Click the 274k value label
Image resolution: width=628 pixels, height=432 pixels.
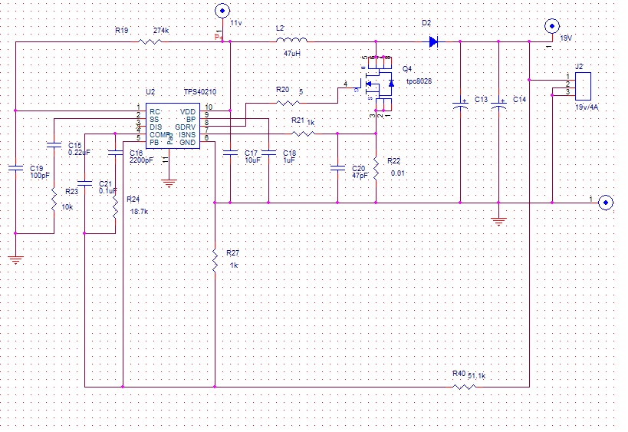(161, 31)
